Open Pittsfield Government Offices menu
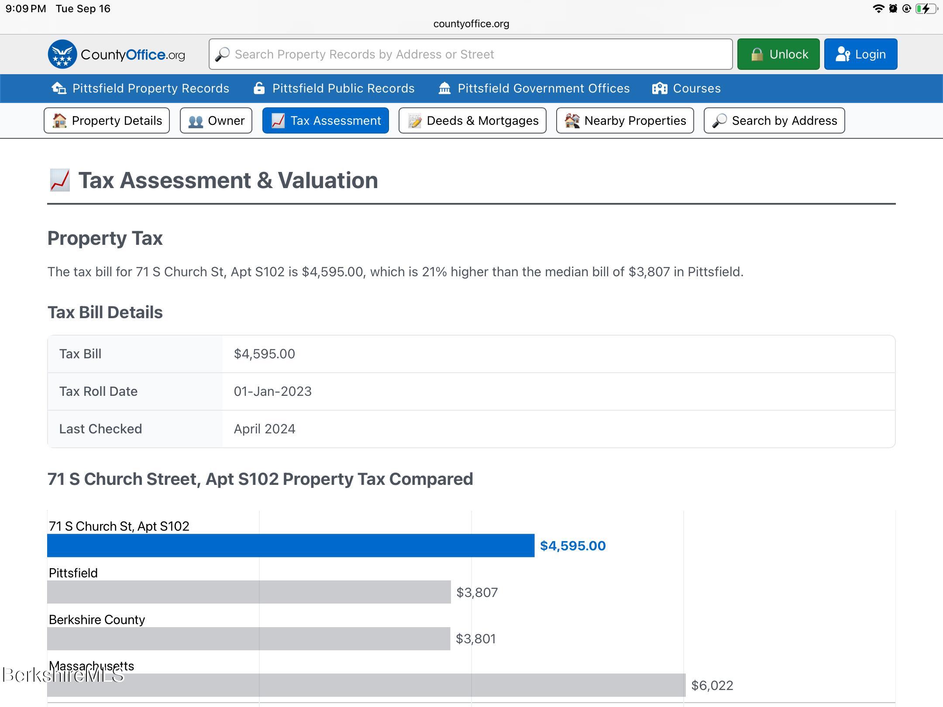Screen dimensions: 943x707 pos(543,88)
